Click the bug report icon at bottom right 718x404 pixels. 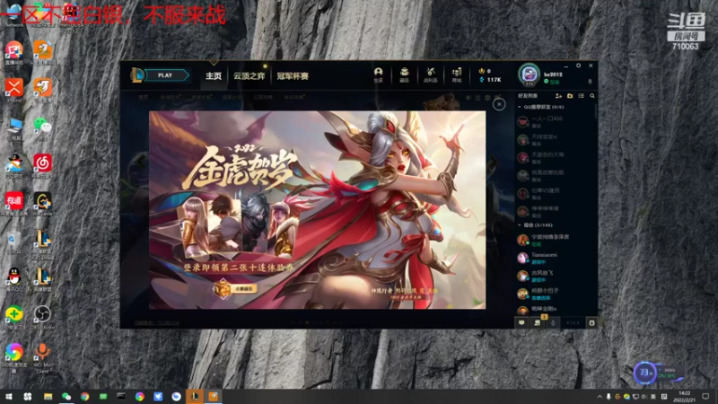pyautogui.click(x=591, y=323)
